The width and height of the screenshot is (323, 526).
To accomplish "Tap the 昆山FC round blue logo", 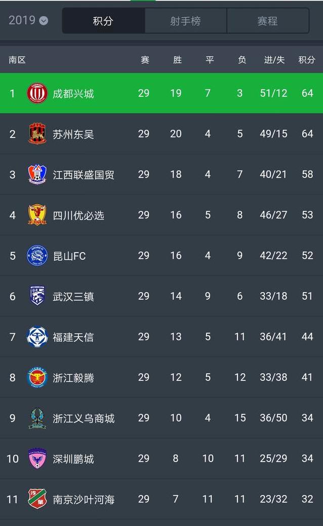I will (x=37, y=255).
